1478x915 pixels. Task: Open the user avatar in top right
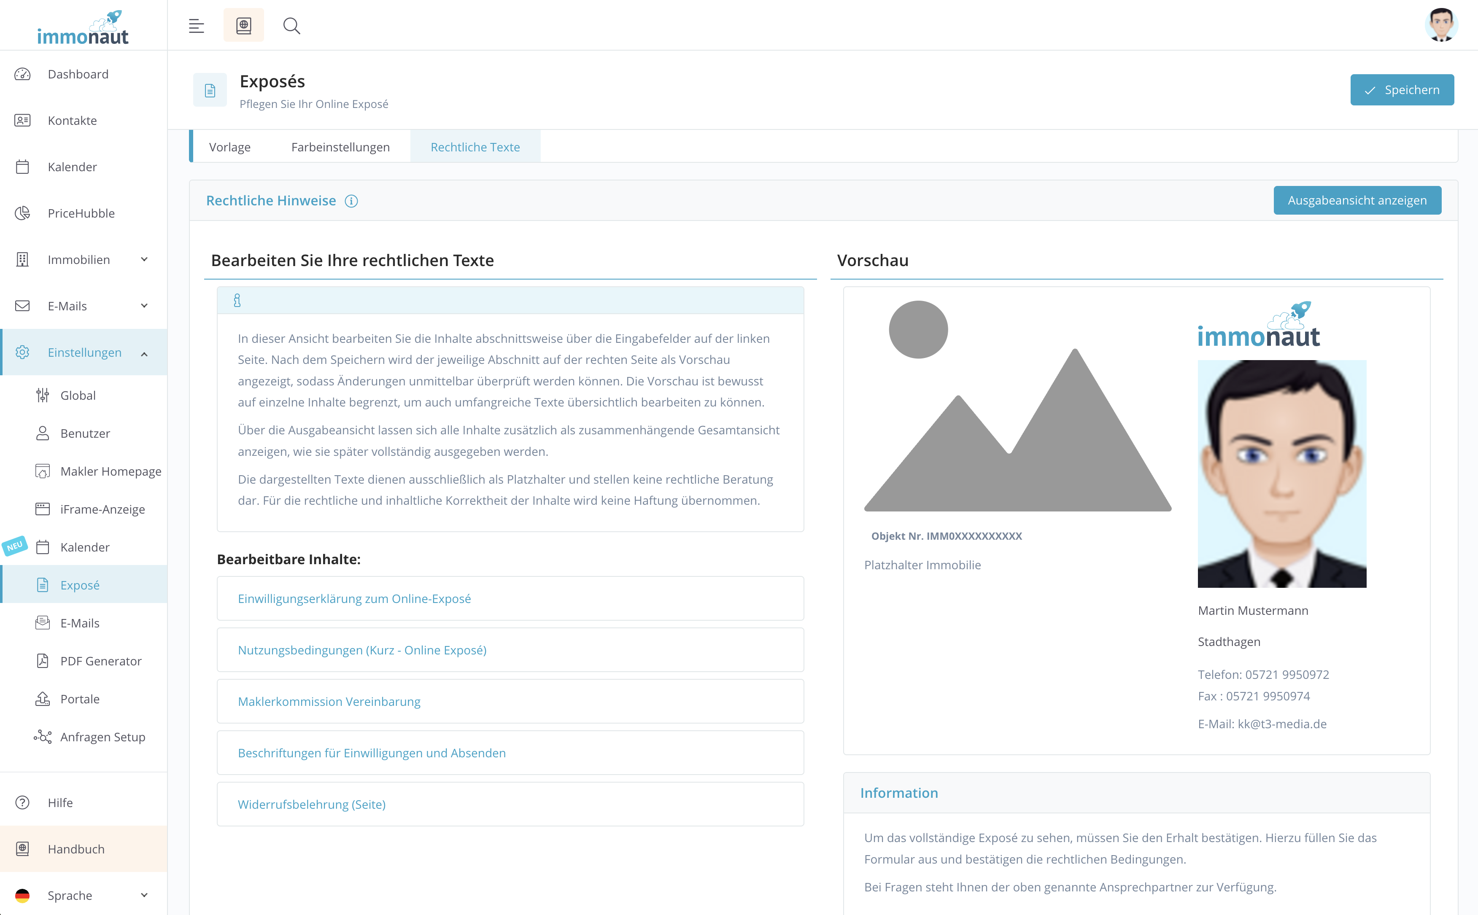click(1440, 25)
